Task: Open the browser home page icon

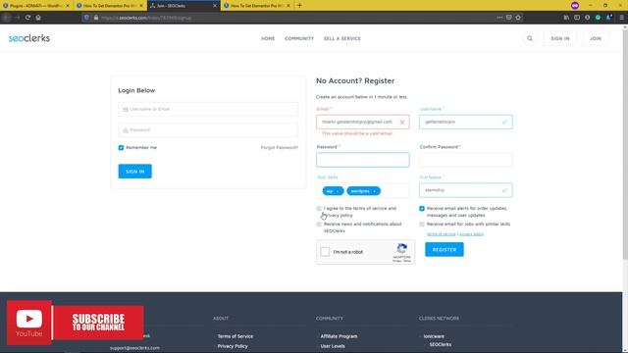Action: point(38,18)
